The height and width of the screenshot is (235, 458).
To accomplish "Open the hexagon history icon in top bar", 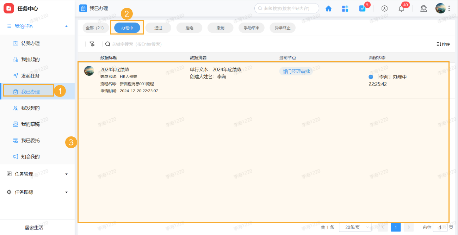I will [x=384, y=8].
